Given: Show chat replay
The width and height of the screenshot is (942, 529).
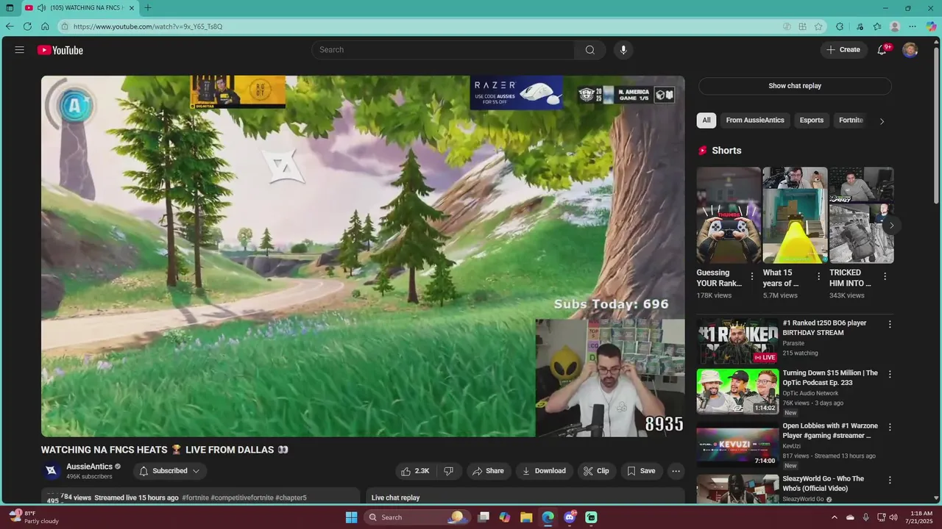Looking at the screenshot, I should [795, 86].
